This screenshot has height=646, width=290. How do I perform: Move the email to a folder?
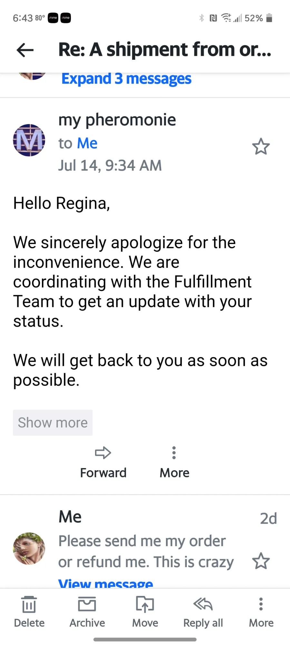[145, 612]
